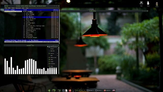163x92 pixels.
Task: Click the green Move to arrow icon
Action: [x=49, y=53]
